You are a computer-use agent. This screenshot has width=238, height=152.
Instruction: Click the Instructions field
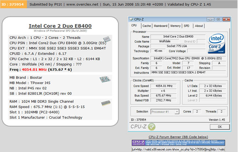tap(188, 72)
